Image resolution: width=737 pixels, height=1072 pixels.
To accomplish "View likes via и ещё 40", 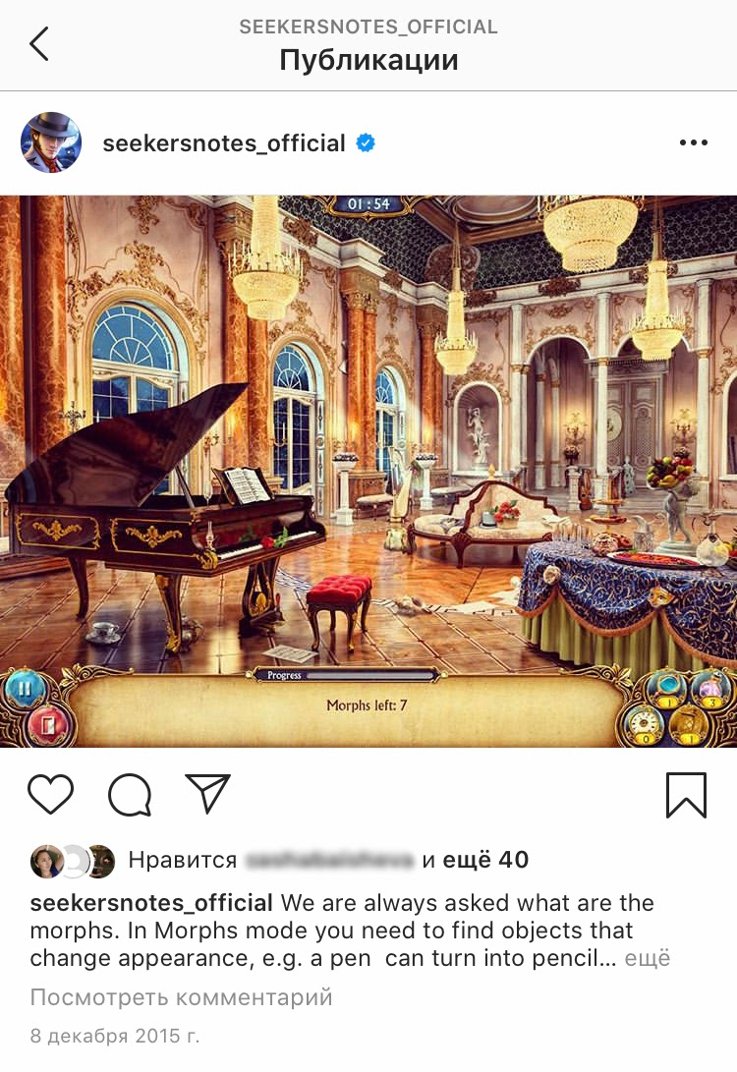I will click(x=476, y=860).
